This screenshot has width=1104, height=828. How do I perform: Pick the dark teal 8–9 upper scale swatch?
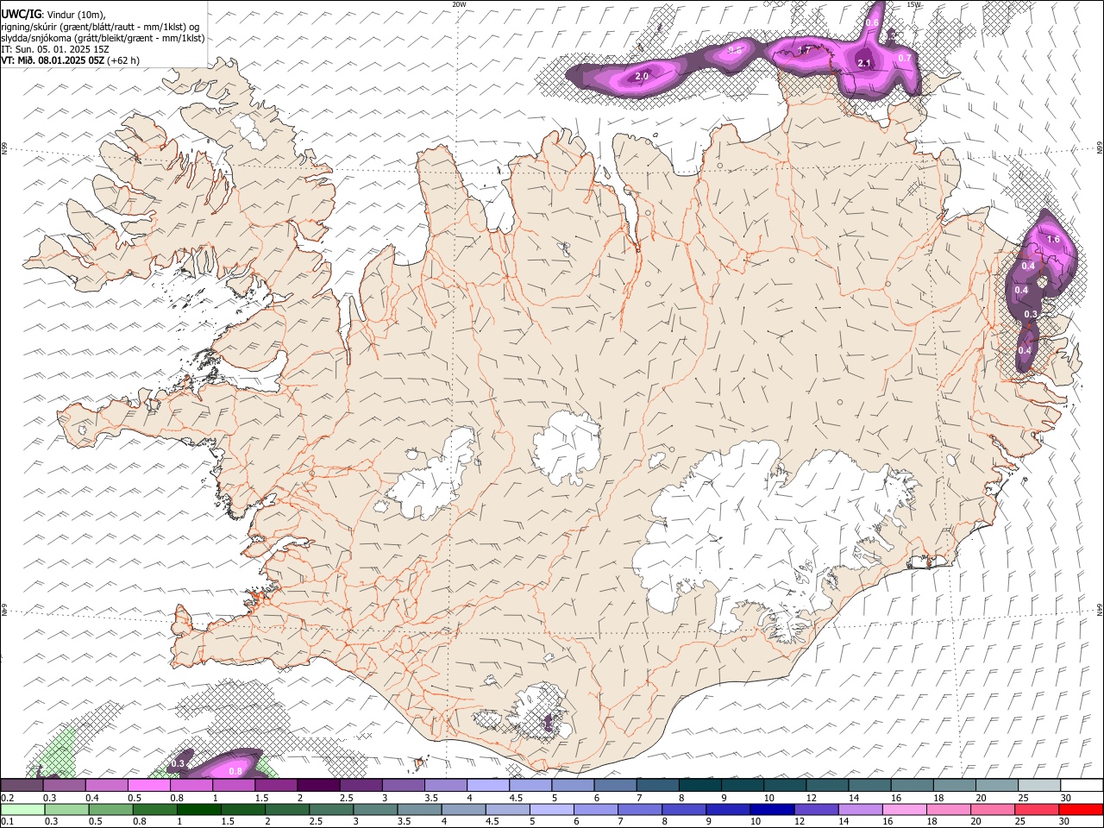[x=700, y=786]
